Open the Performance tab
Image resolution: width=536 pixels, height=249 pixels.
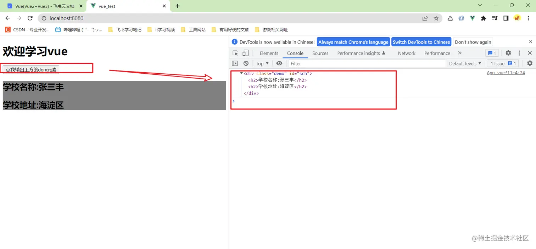point(437,53)
